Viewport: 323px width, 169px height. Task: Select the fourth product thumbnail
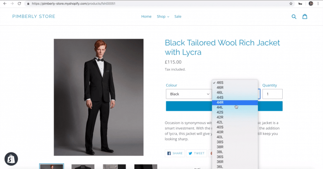146,167
